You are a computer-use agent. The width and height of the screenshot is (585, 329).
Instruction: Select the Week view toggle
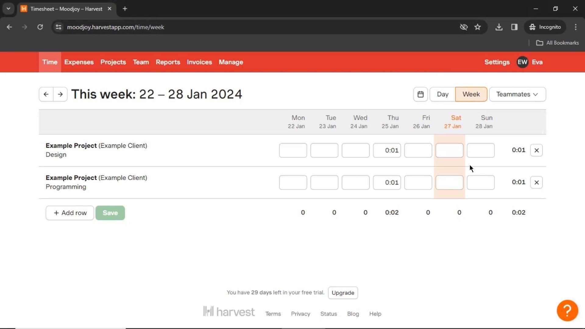pyautogui.click(x=471, y=94)
